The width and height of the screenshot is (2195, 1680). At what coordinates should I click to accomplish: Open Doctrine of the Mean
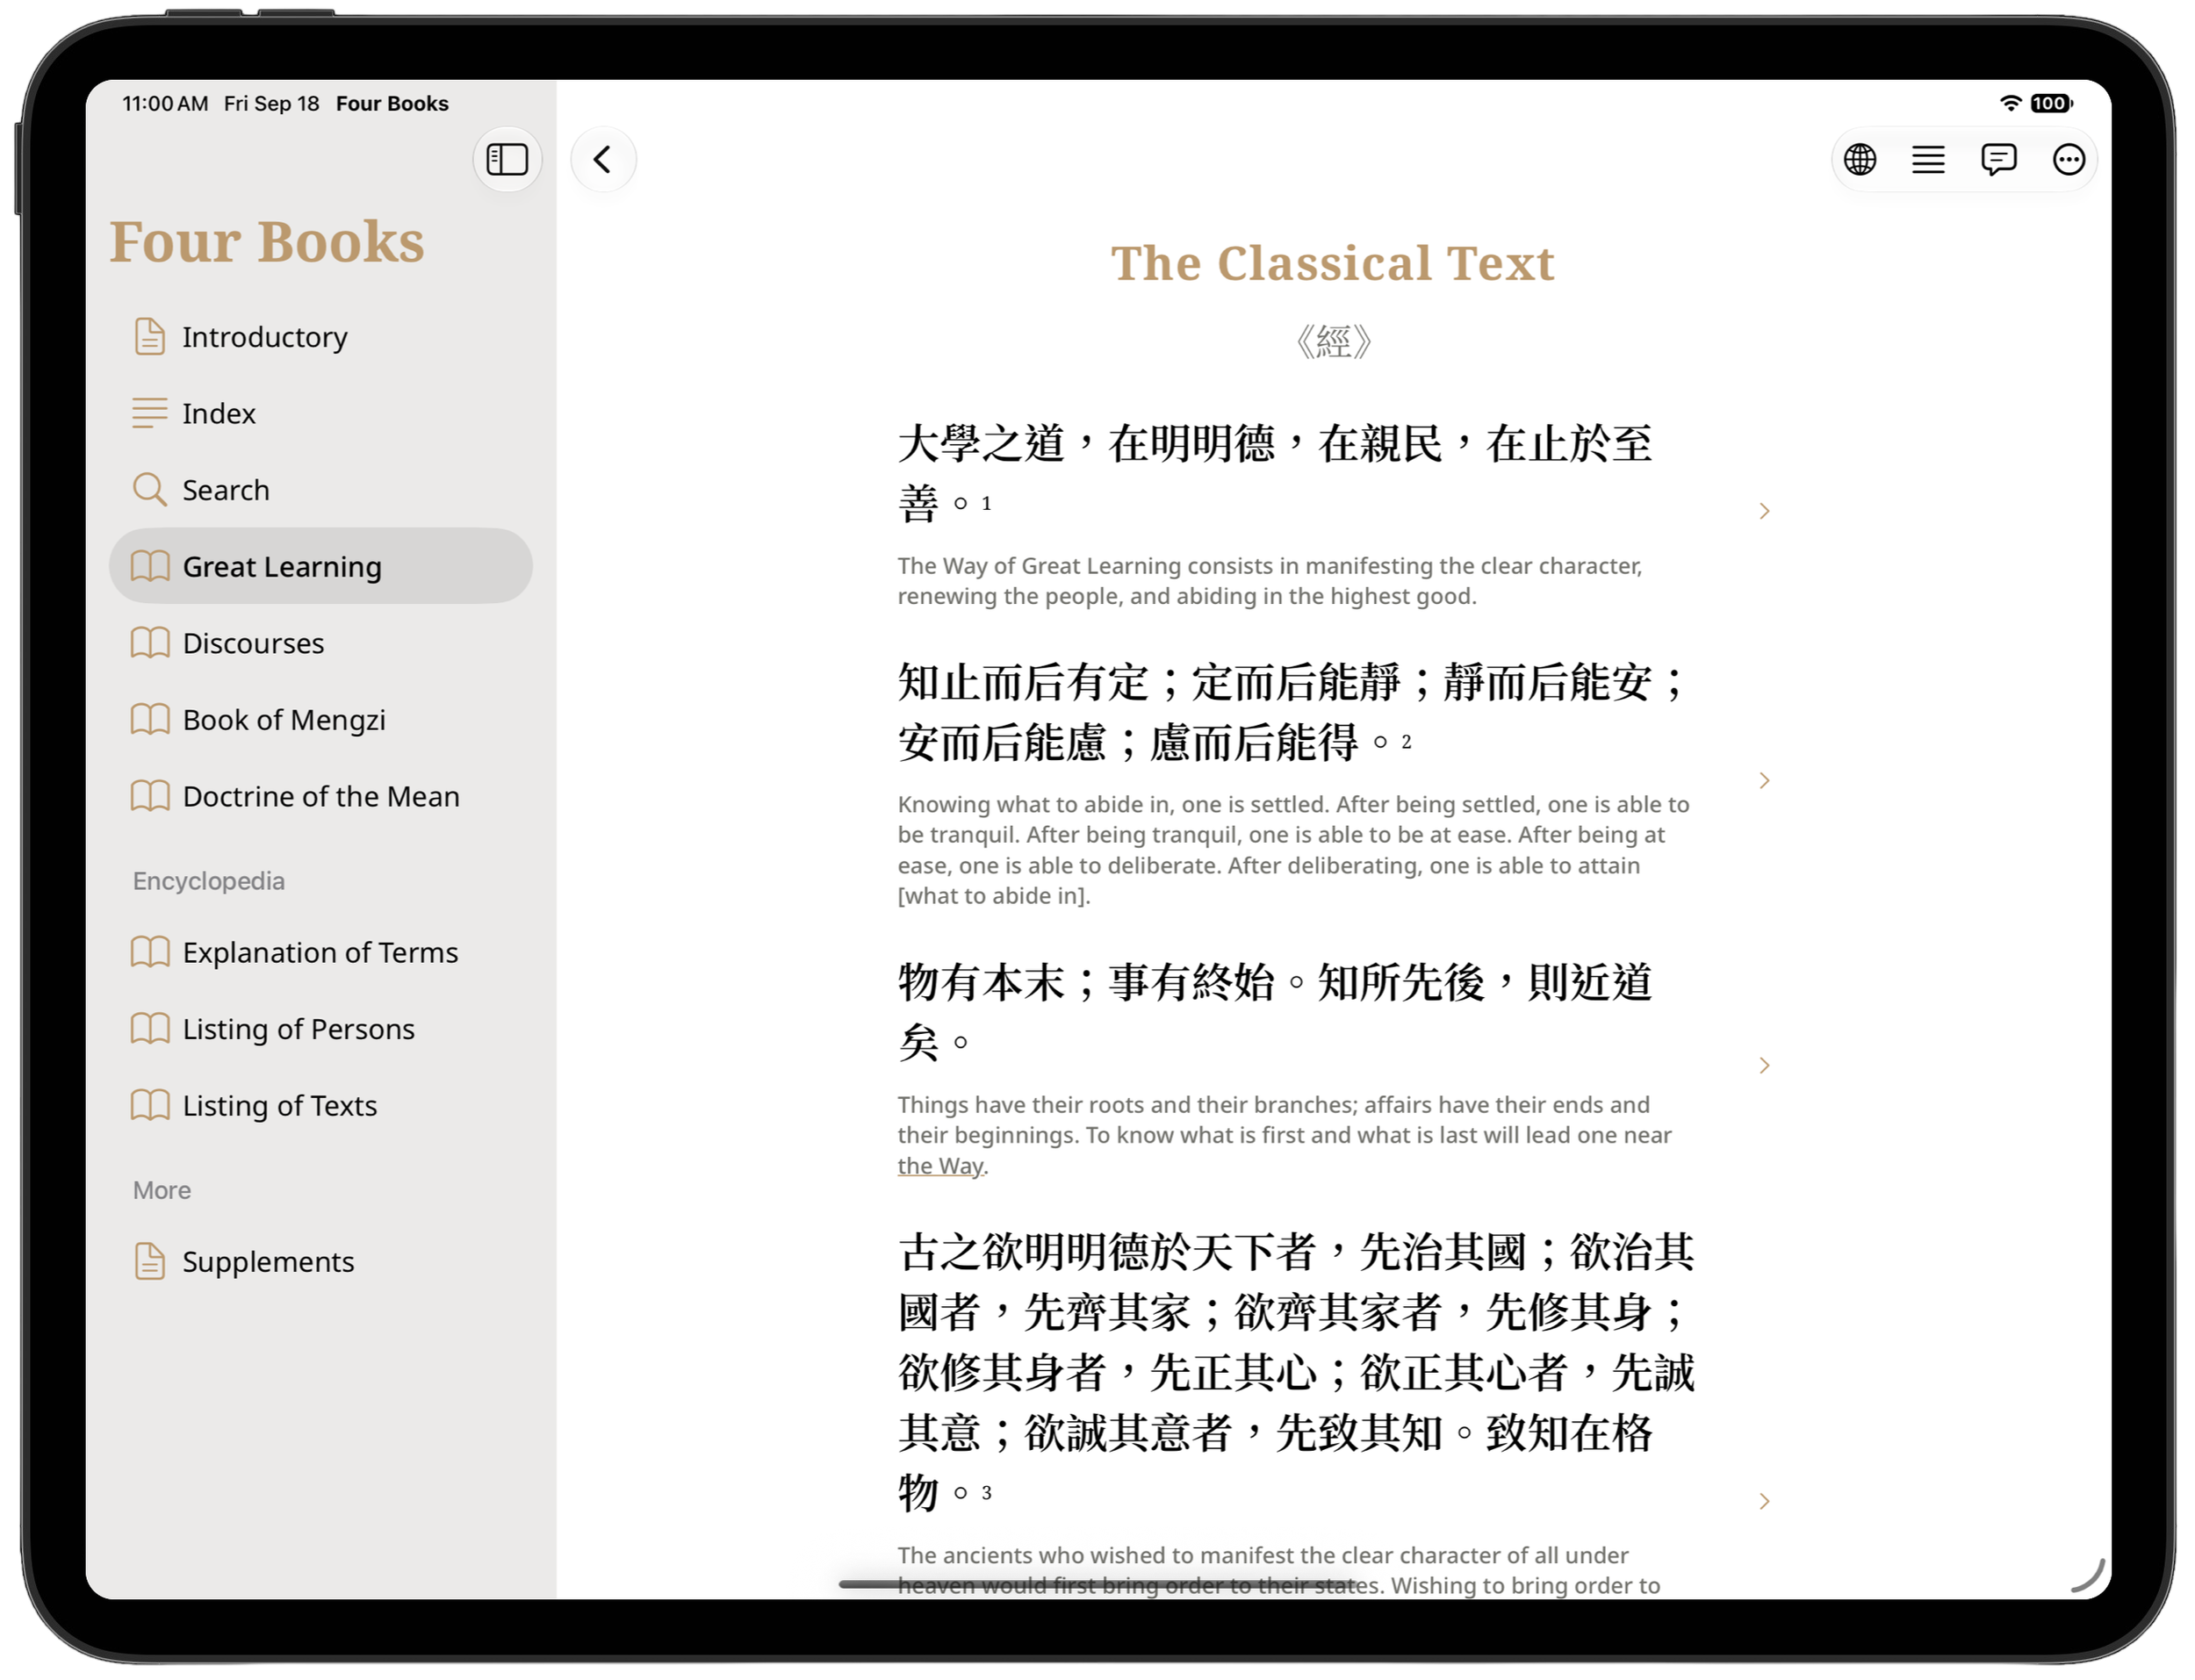click(321, 797)
